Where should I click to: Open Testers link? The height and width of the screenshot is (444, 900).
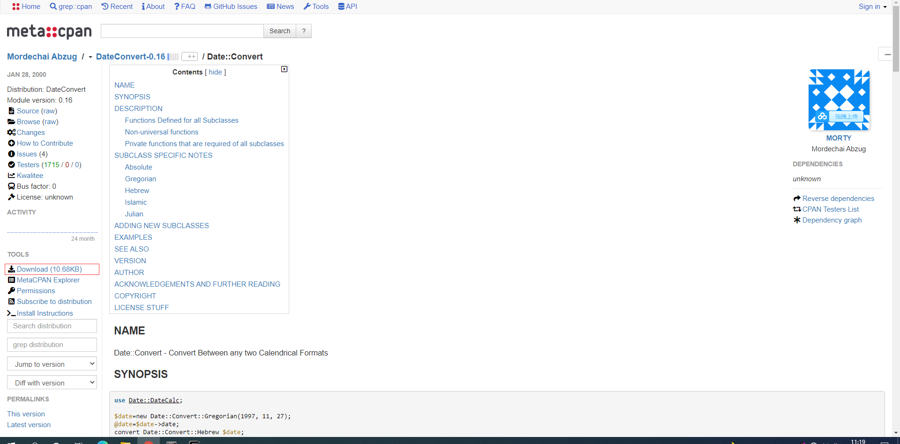click(x=28, y=165)
